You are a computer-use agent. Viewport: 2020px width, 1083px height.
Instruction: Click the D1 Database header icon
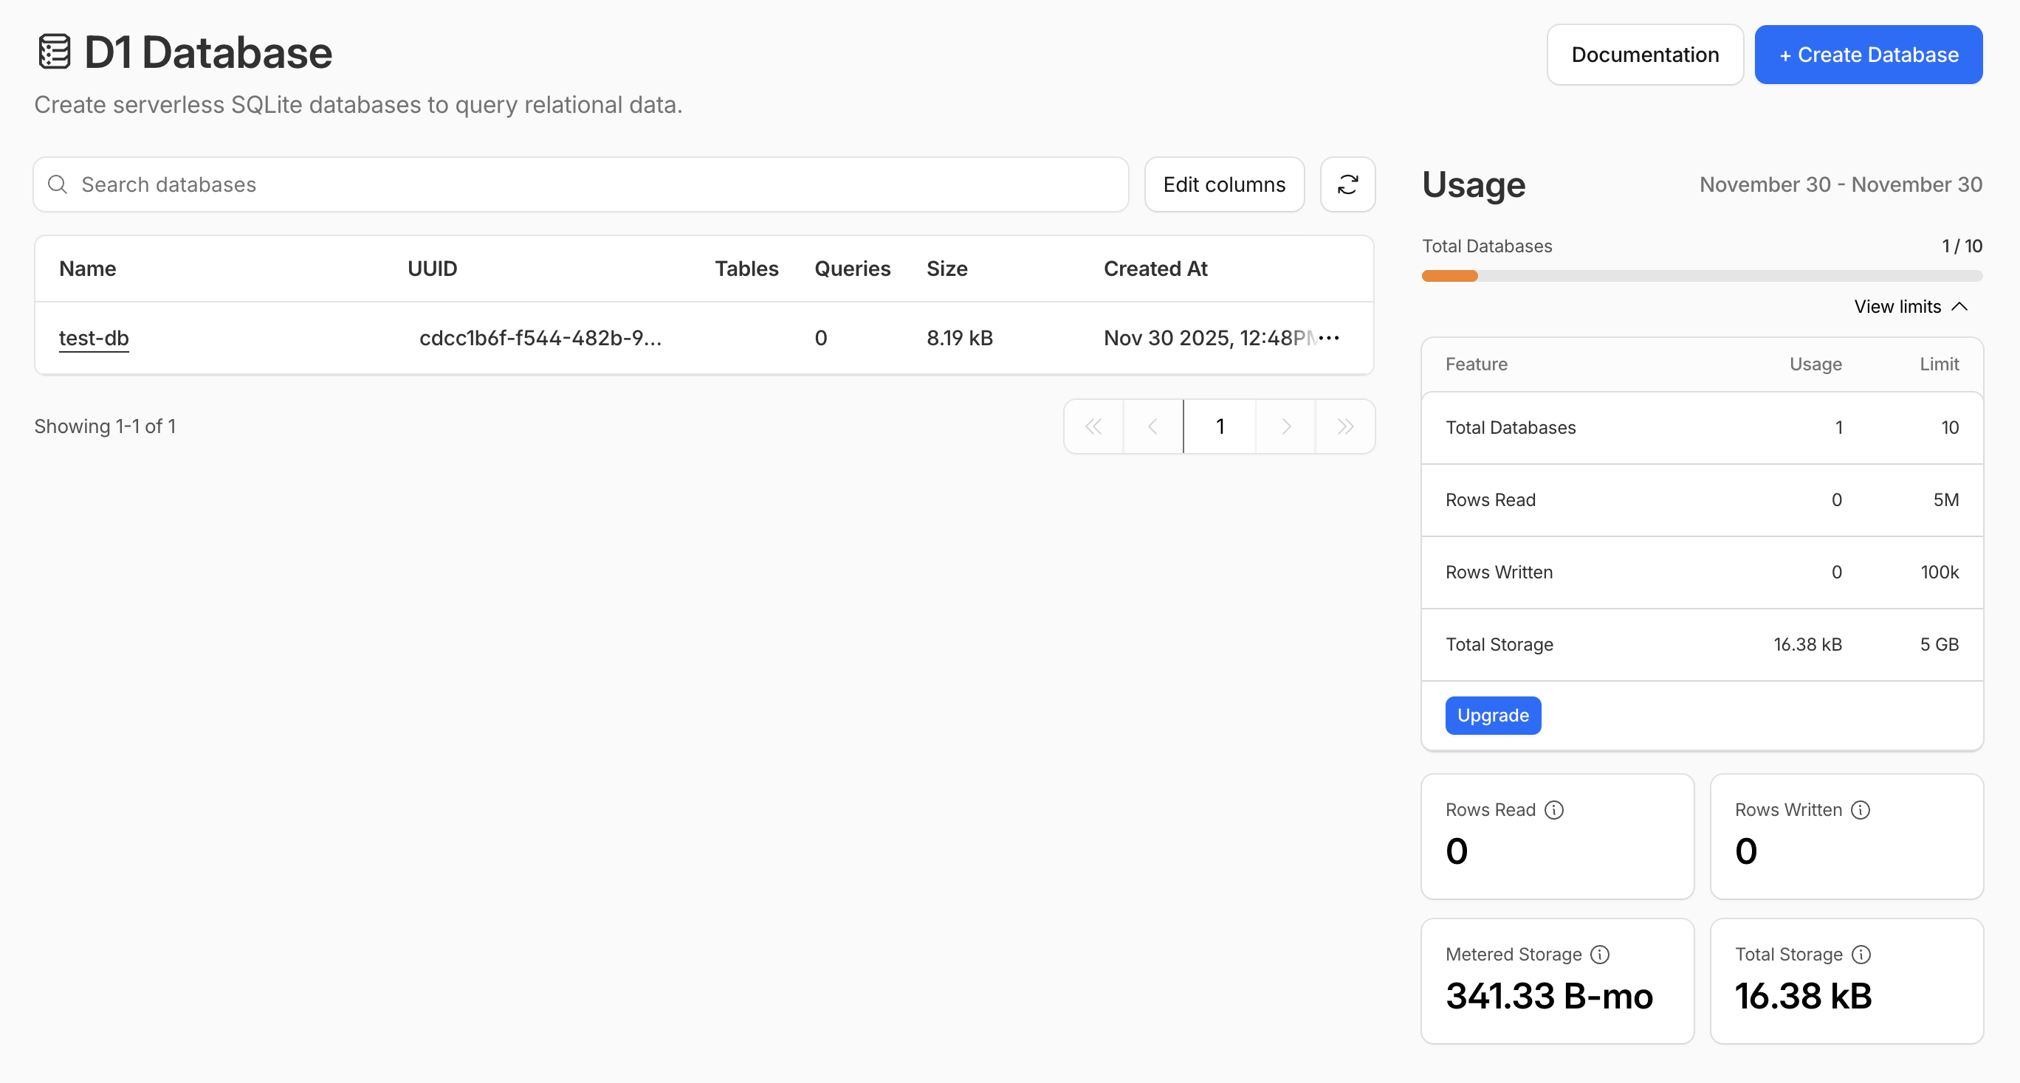pyautogui.click(x=54, y=52)
